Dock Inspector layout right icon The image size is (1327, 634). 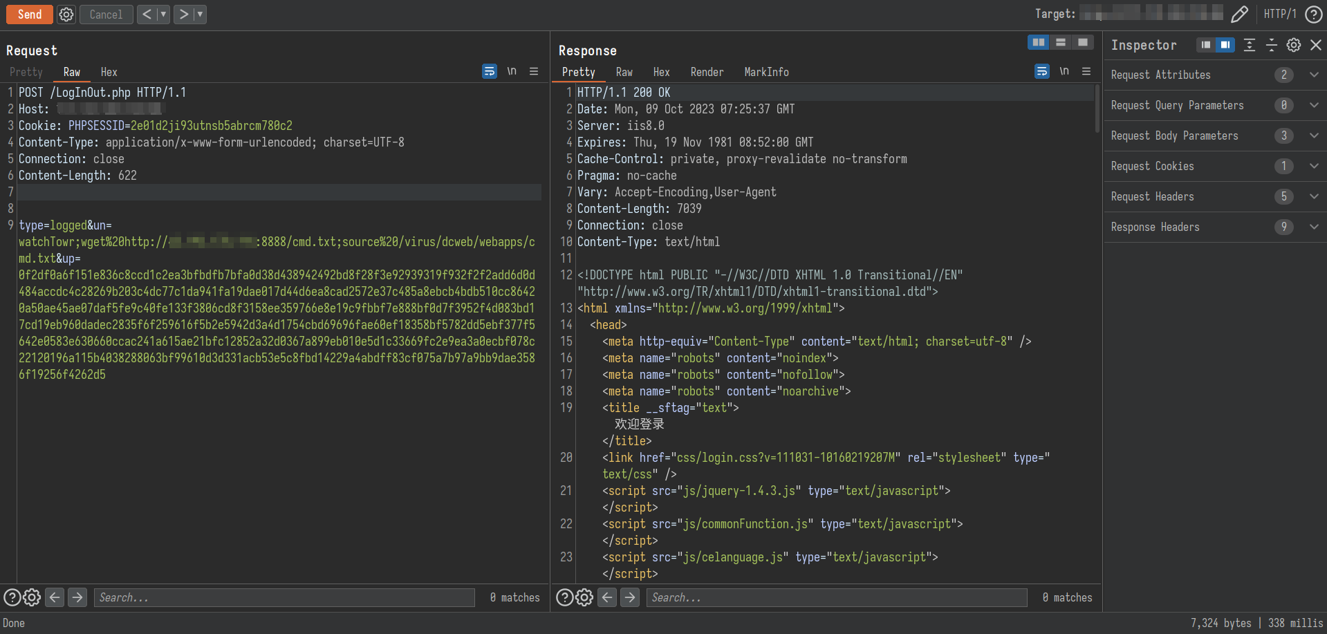point(1225,45)
